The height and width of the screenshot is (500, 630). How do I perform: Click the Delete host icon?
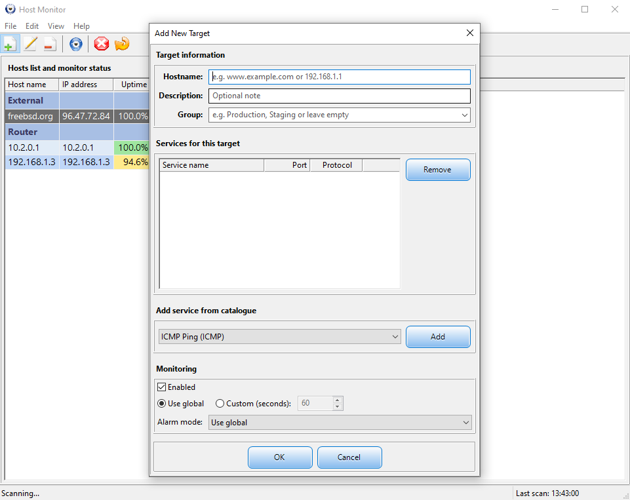click(x=49, y=43)
